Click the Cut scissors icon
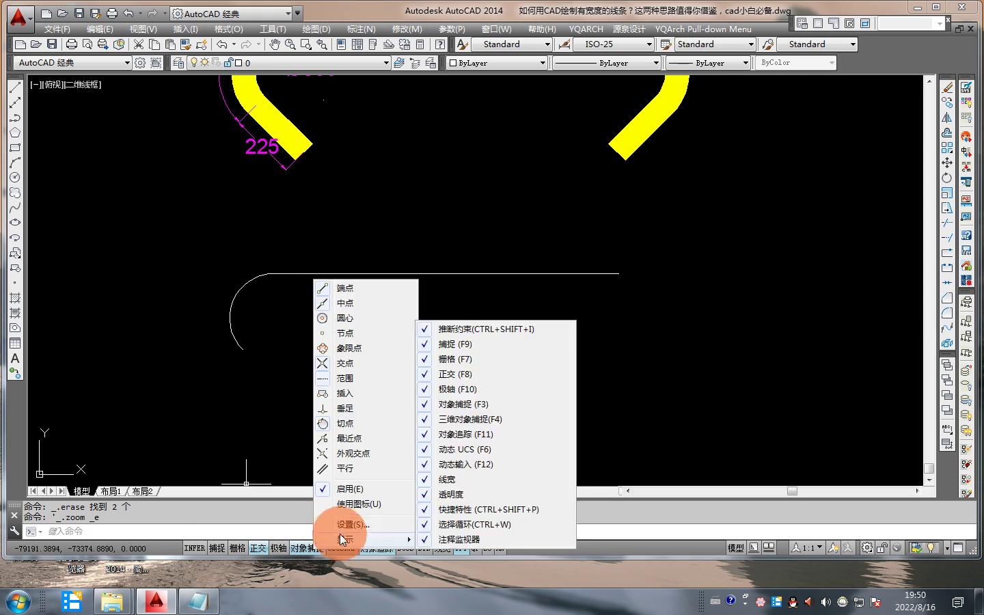The image size is (984, 615). (139, 44)
